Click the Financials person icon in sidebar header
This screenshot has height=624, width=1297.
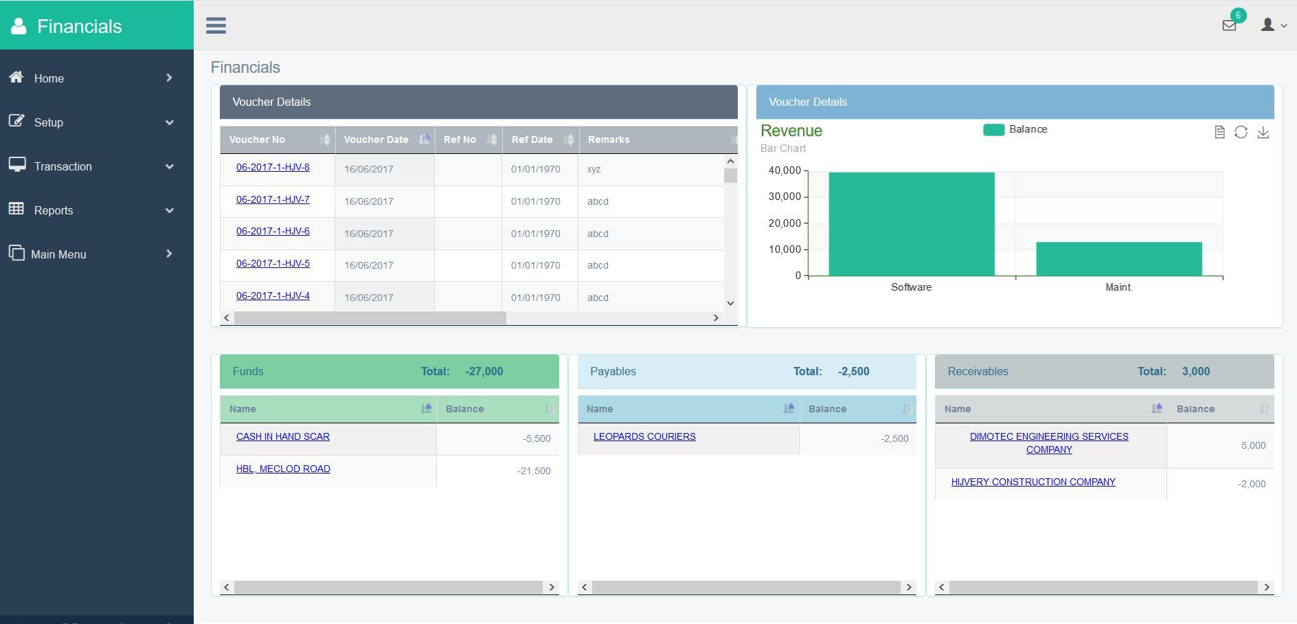[19, 25]
